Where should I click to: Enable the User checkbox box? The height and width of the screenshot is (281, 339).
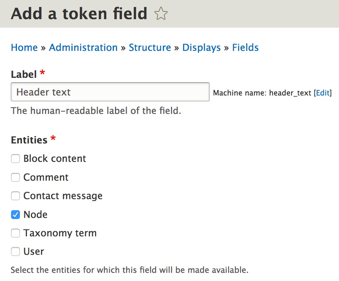(x=15, y=251)
